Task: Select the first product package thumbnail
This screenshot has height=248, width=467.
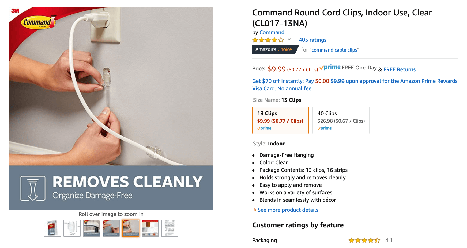Action: (x=52, y=228)
